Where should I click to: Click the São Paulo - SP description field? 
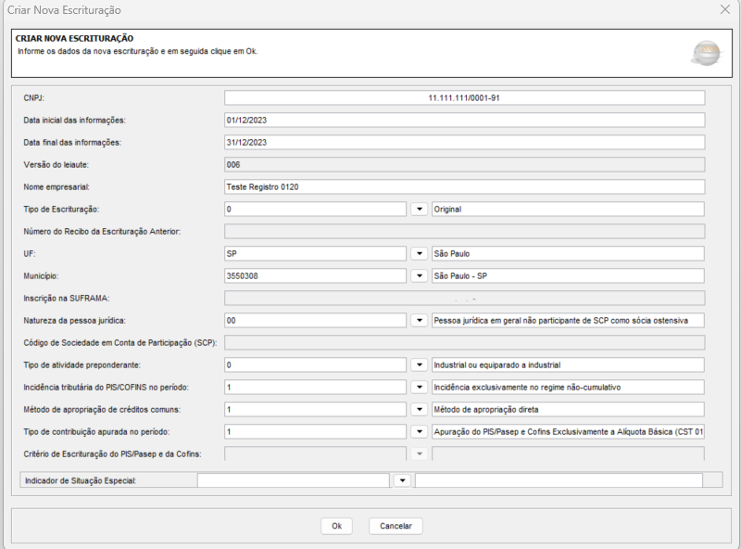[568, 276]
